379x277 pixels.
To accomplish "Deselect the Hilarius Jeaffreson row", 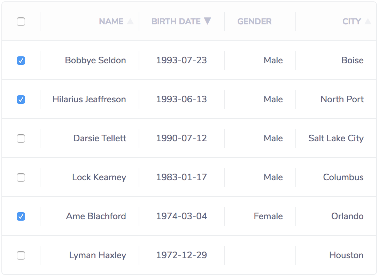I will pyautogui.click(x=21, y=100).
